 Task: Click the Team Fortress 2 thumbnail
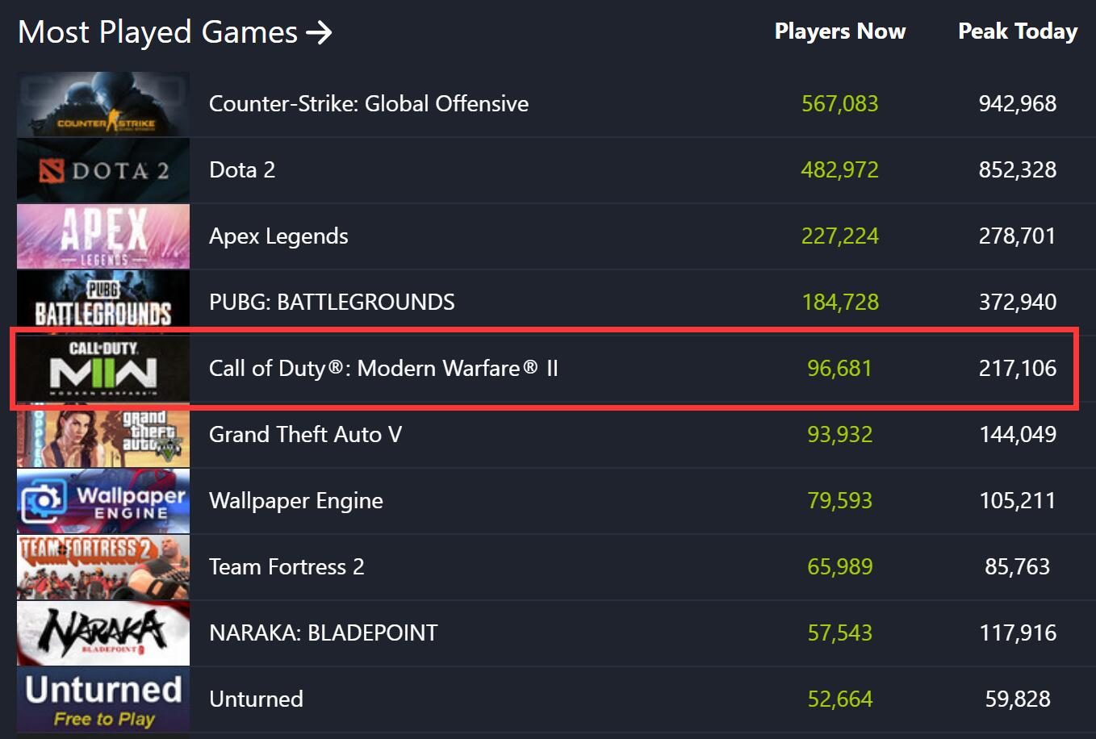pyautogui.click(x=103, y=567)
